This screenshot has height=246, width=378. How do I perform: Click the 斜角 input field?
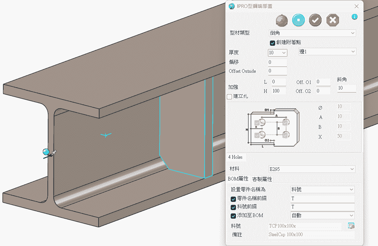pyautogui.click(x=347, y=88)
